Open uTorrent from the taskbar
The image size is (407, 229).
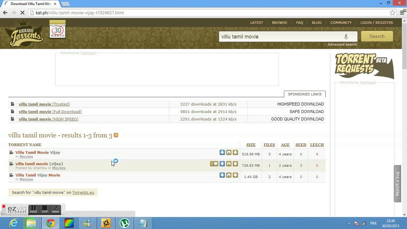pos(124,223)
